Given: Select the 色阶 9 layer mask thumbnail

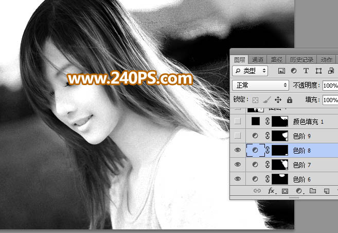Looking at the screenshot, I should 280,136.
